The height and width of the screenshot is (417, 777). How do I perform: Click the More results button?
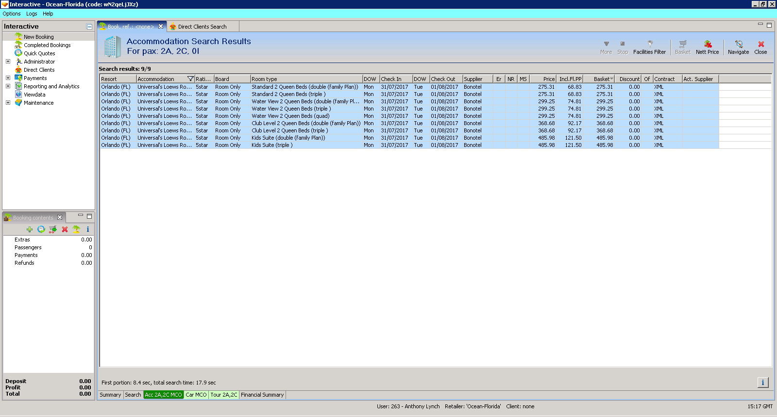[x=606, y=47]
